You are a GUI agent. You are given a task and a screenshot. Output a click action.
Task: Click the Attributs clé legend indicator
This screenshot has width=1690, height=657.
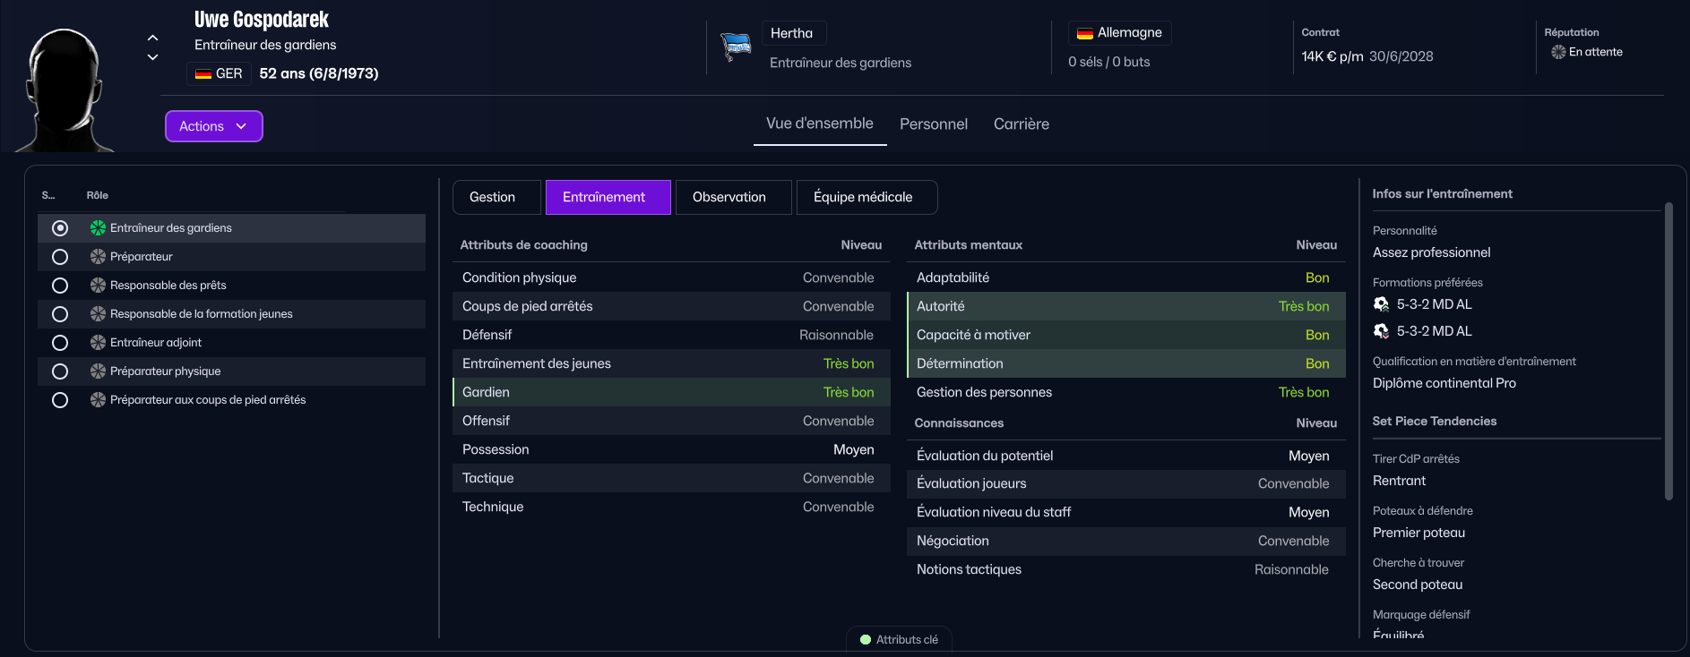[866, 640]
